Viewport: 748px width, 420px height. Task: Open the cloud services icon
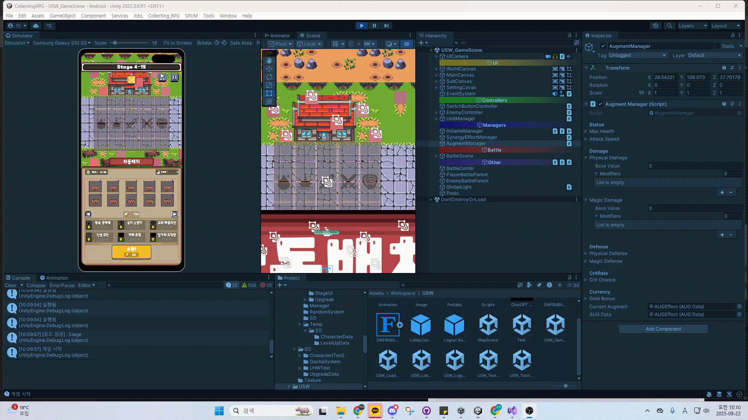(36, 26)
